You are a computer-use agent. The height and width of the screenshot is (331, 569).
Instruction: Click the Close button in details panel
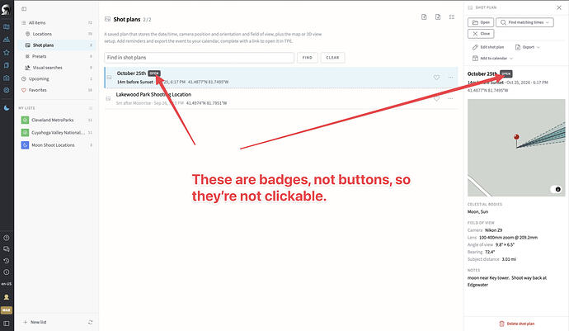click(x=481, y=34)
